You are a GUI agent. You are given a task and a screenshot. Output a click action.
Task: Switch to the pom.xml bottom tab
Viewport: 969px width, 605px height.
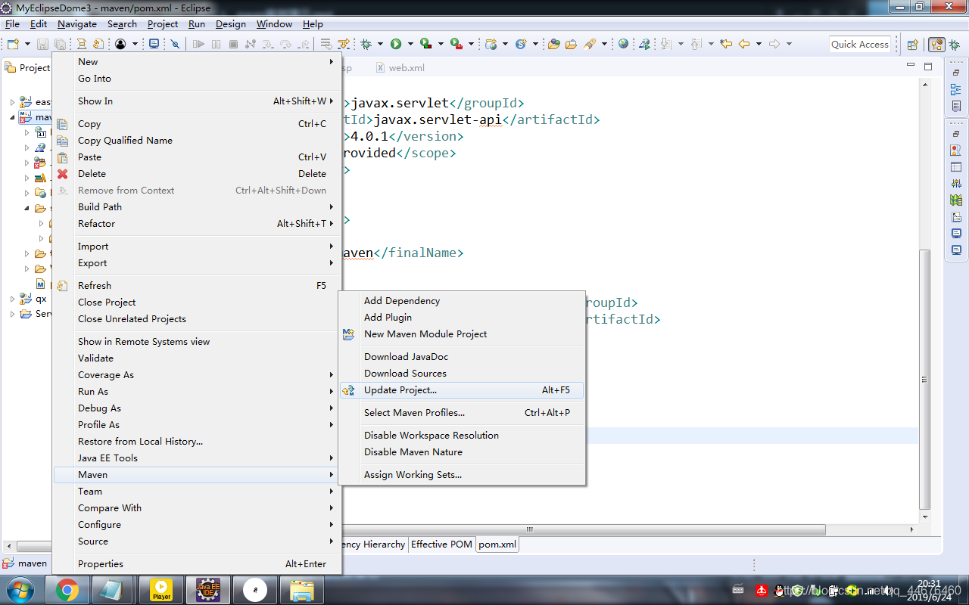[x=497, y=544]
